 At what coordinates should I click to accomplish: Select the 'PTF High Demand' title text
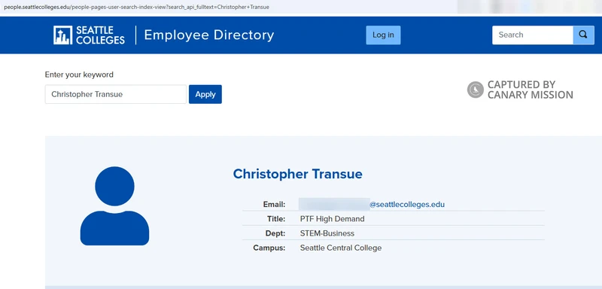332,219
